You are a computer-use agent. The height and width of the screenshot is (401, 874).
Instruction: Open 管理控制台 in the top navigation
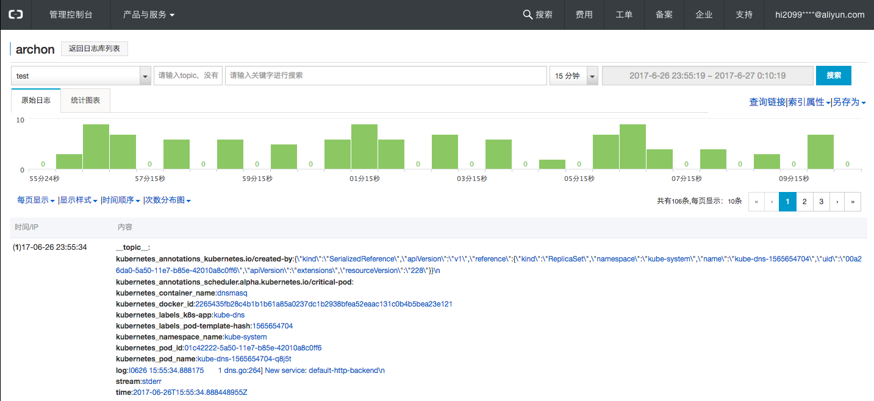pyautogui.click(x=71, y=15)
